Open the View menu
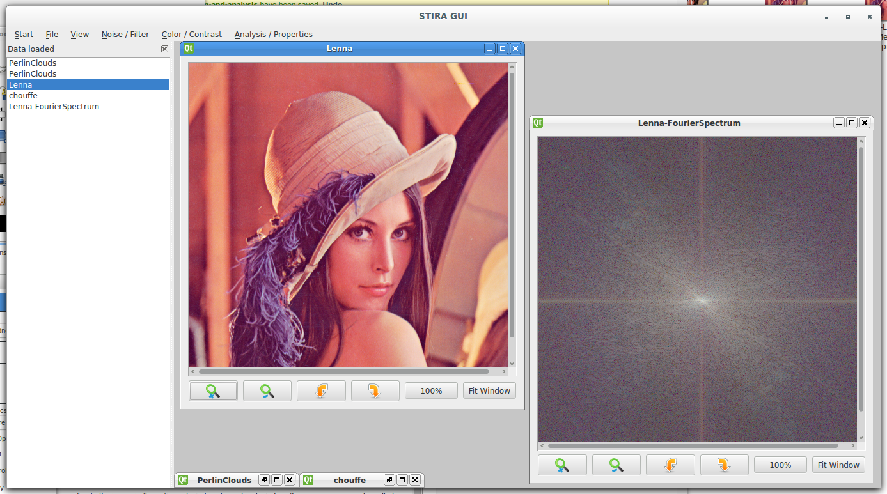Viewport: 887px width, 494px height. (x=80, y=35)
